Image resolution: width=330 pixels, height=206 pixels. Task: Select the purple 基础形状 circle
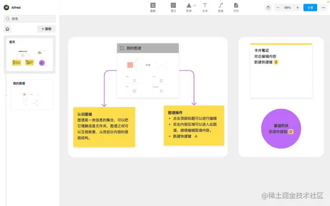[281, 129]
